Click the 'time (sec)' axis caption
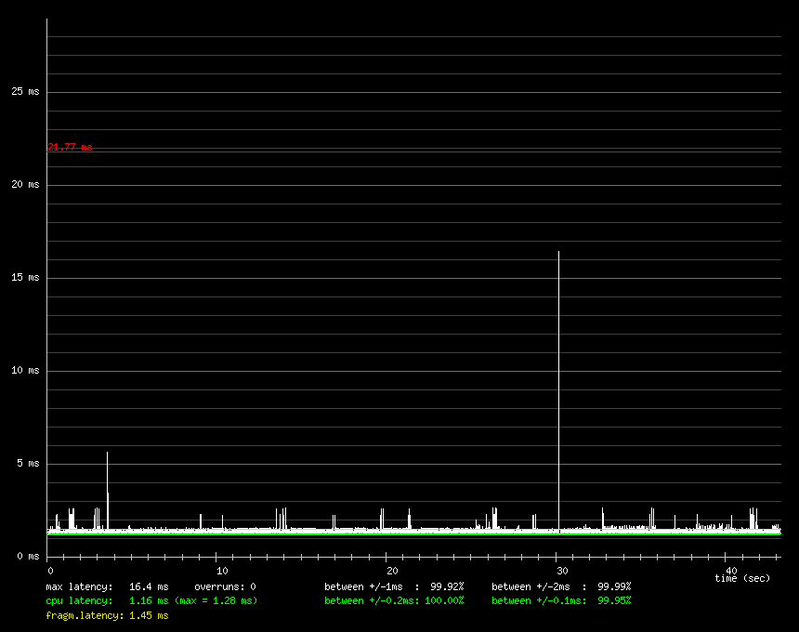Screen dimensions: 799x632 pyautogui.click(x=742, y=578)
